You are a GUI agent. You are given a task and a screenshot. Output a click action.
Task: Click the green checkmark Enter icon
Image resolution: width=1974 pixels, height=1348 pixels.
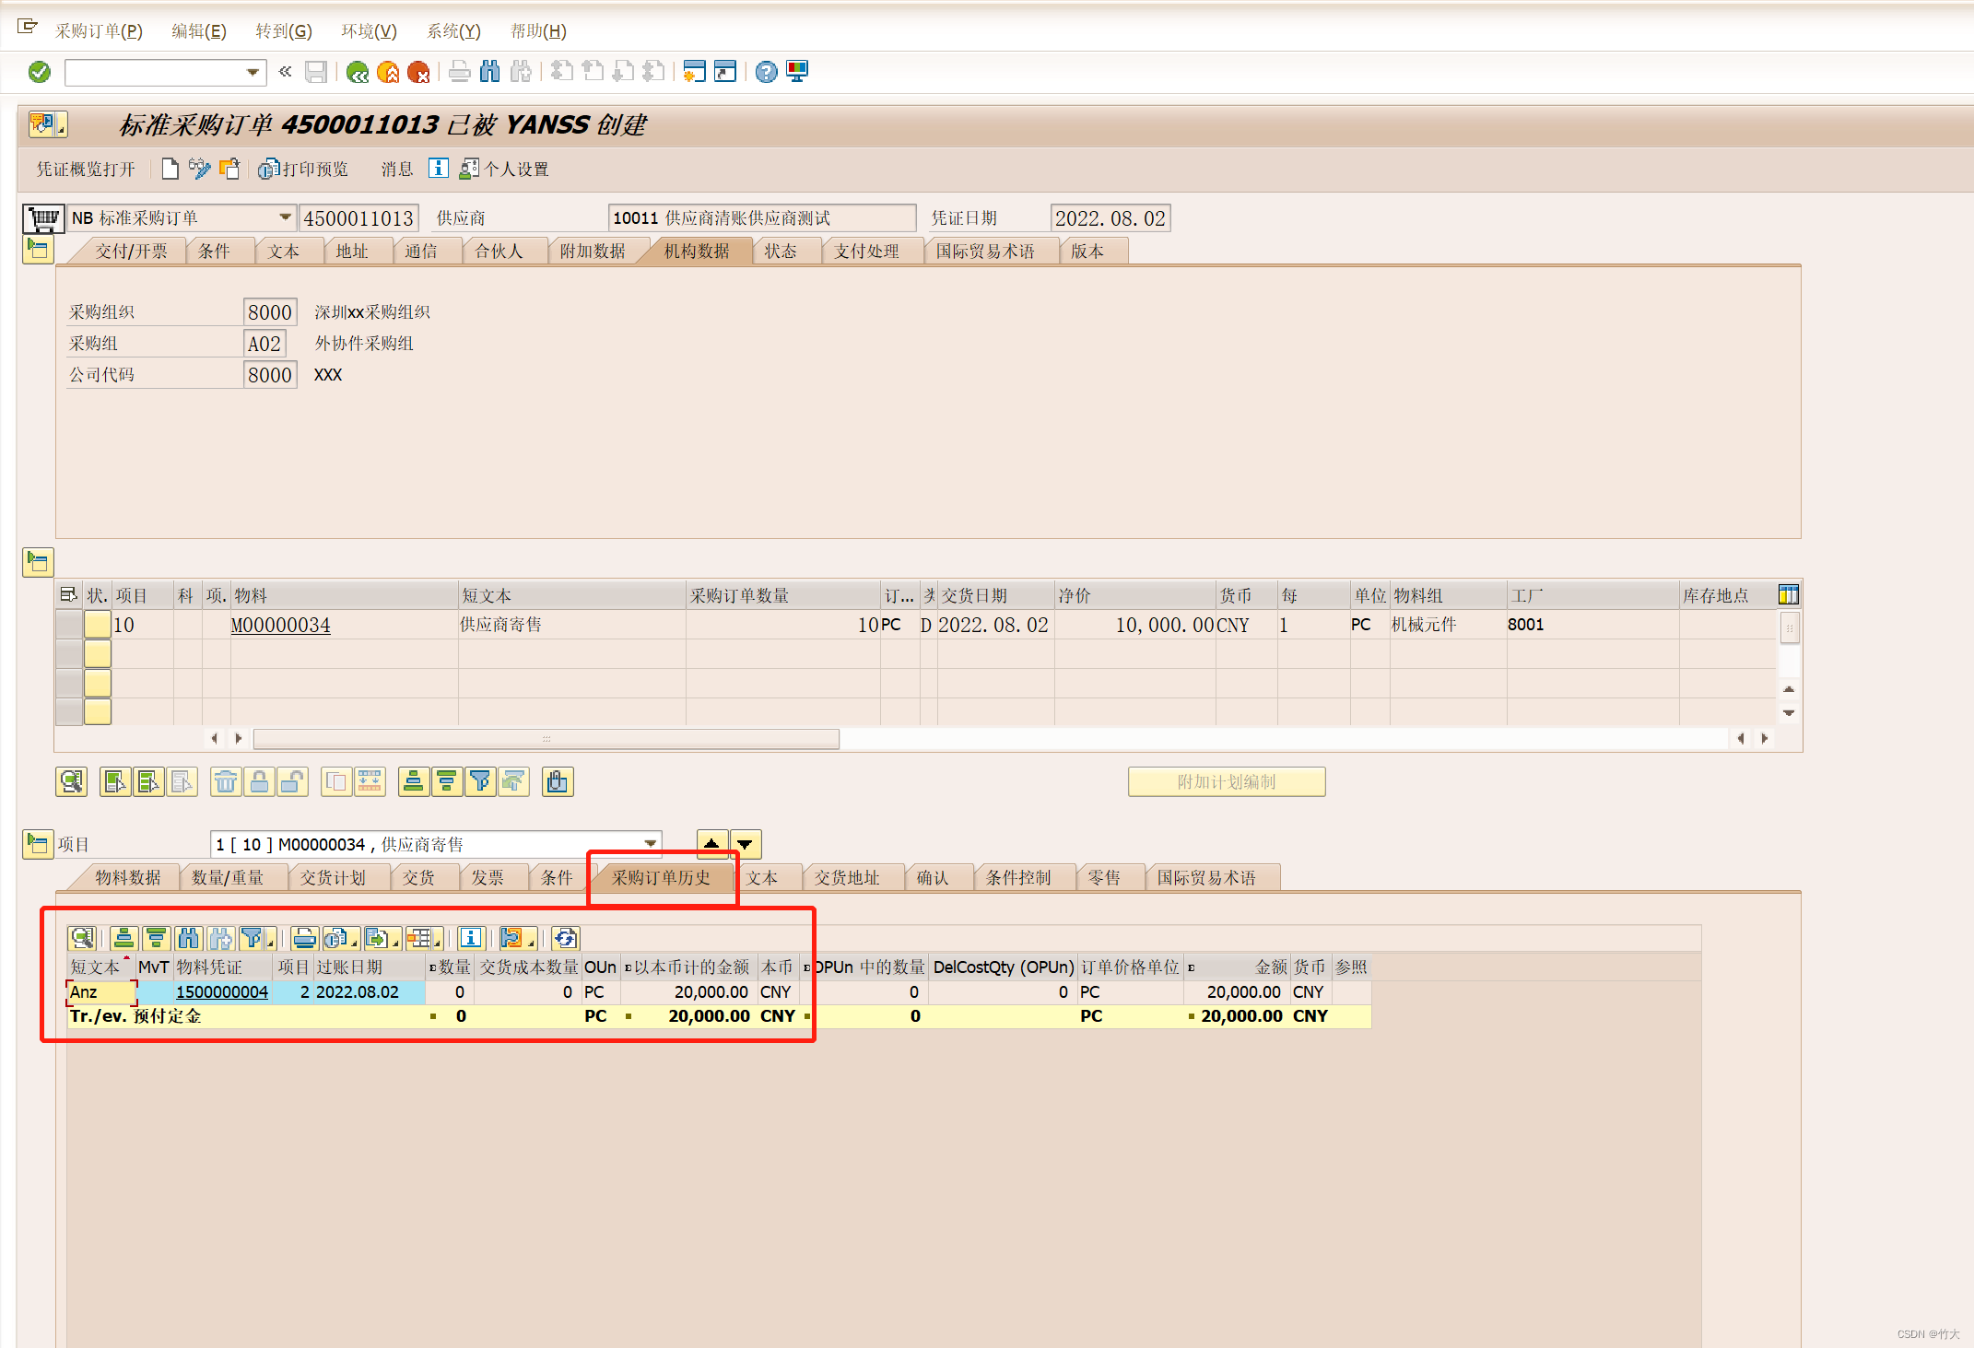[x=40, y=72]
